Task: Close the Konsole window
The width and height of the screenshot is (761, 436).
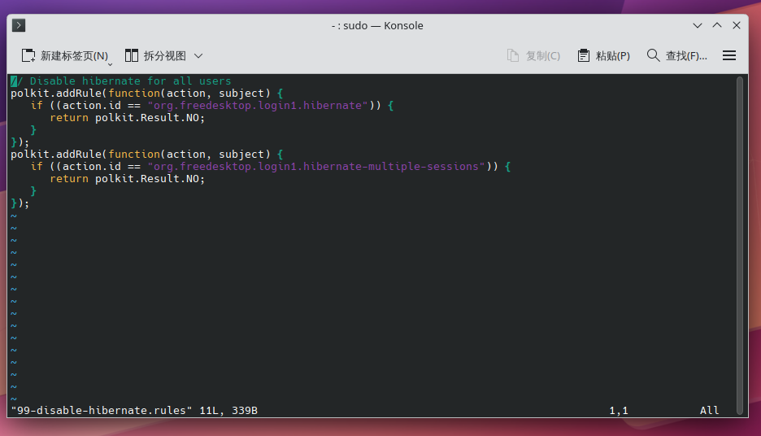Action: point(737,25)
